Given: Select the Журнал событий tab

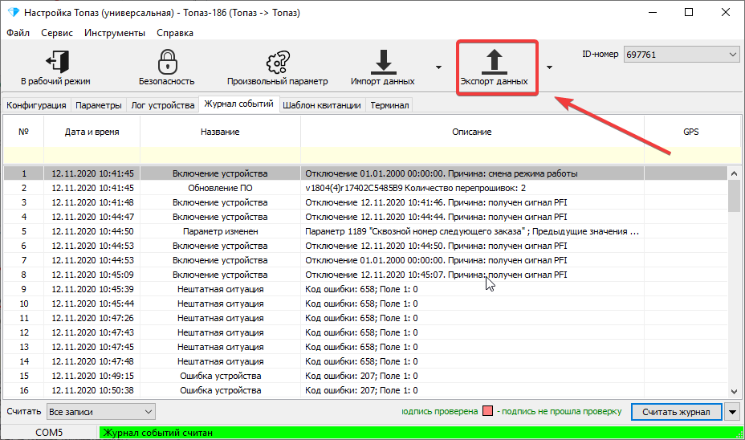Looking at the screenshot, I should [x=238, y=104].
